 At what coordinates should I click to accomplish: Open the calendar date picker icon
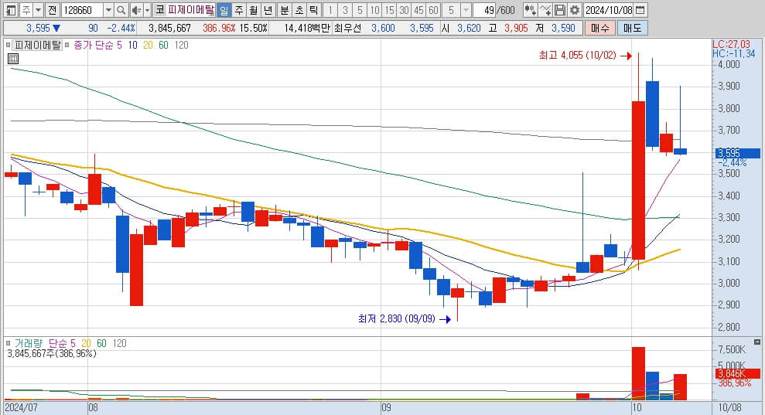point(640,10)
